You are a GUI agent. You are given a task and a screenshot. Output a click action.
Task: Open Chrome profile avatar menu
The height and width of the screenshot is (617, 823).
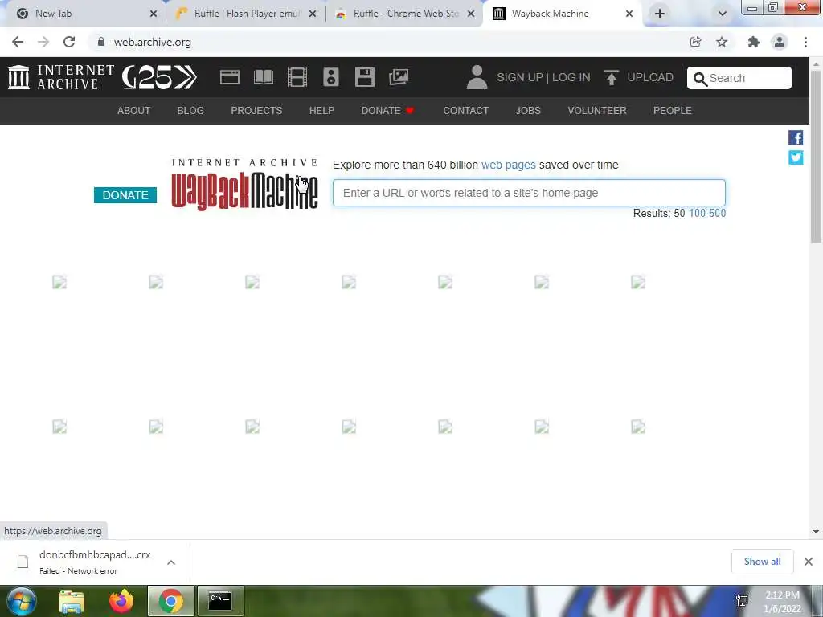[x=780, y=42]
